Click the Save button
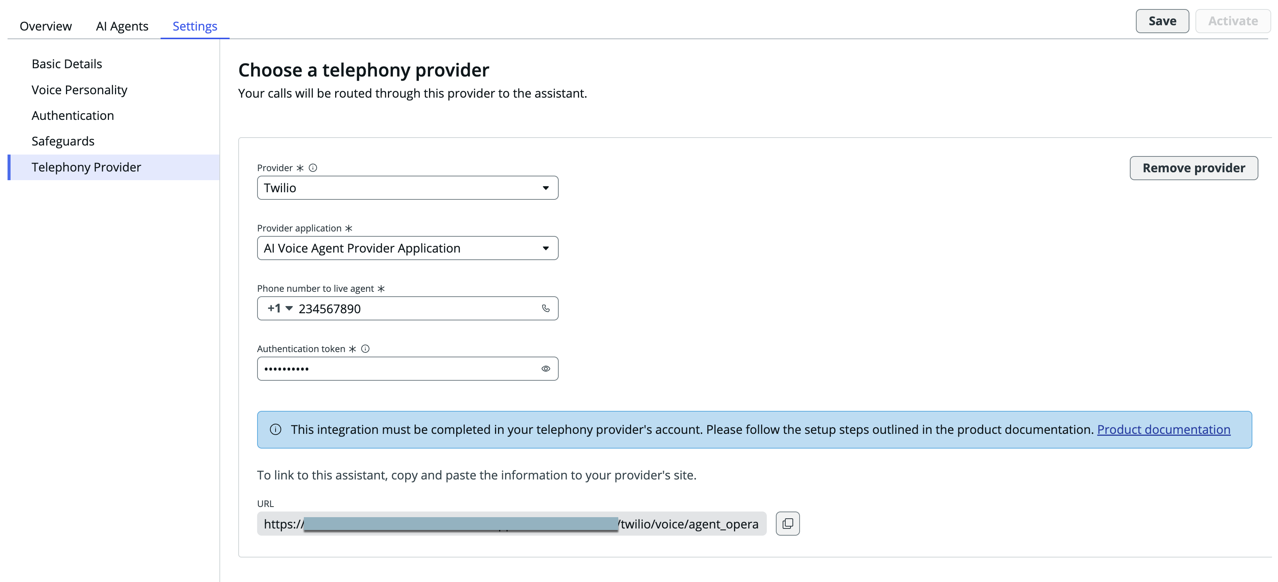1278x582 pixels. click(x=1162, y=21)
